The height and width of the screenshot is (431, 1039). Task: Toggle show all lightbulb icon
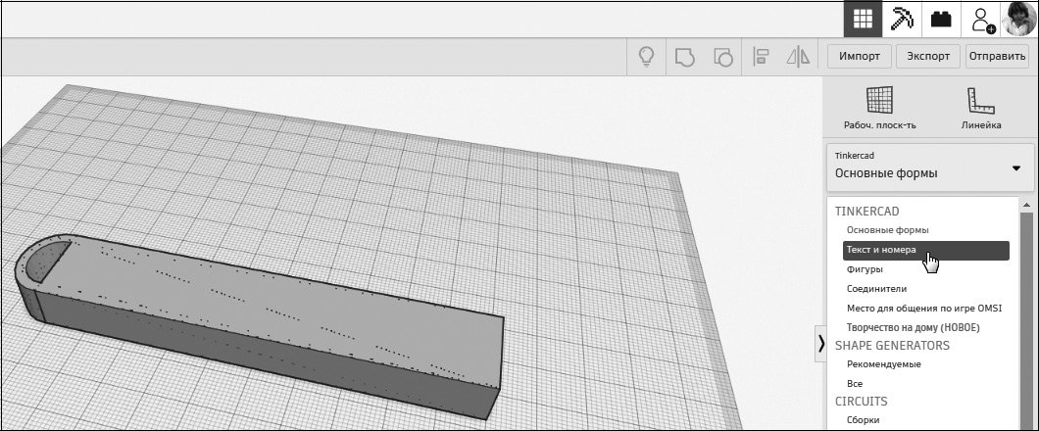[646, 57]
